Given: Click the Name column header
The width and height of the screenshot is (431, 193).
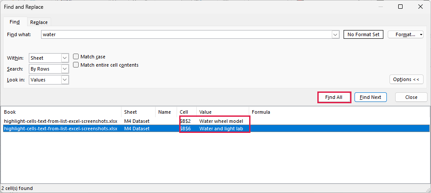Looking at the screenshot, I should (166, 112).
